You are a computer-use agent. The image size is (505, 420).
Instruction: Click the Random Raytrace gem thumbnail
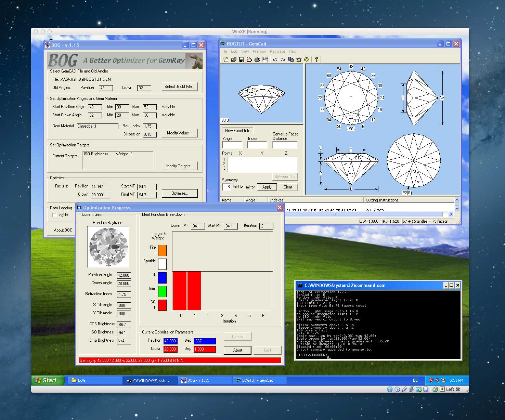108,247
